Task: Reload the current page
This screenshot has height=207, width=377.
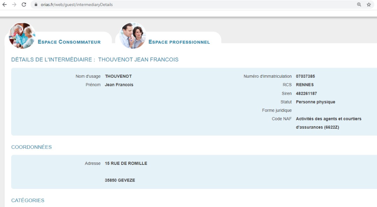Action: point(24,5)
